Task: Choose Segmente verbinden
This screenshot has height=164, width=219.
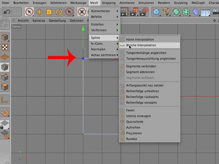Action: click(149, 66)
